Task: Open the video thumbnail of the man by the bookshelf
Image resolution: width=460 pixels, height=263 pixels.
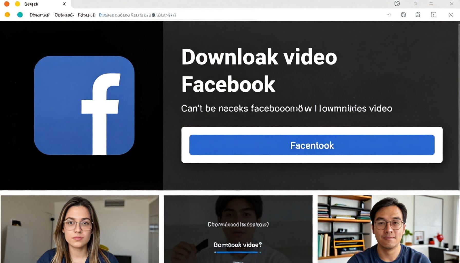Action: (x=388, y=229)
